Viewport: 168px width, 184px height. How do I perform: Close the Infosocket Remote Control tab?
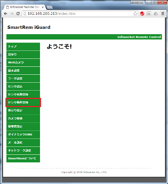pyautogui.click(x=43, y=7)
